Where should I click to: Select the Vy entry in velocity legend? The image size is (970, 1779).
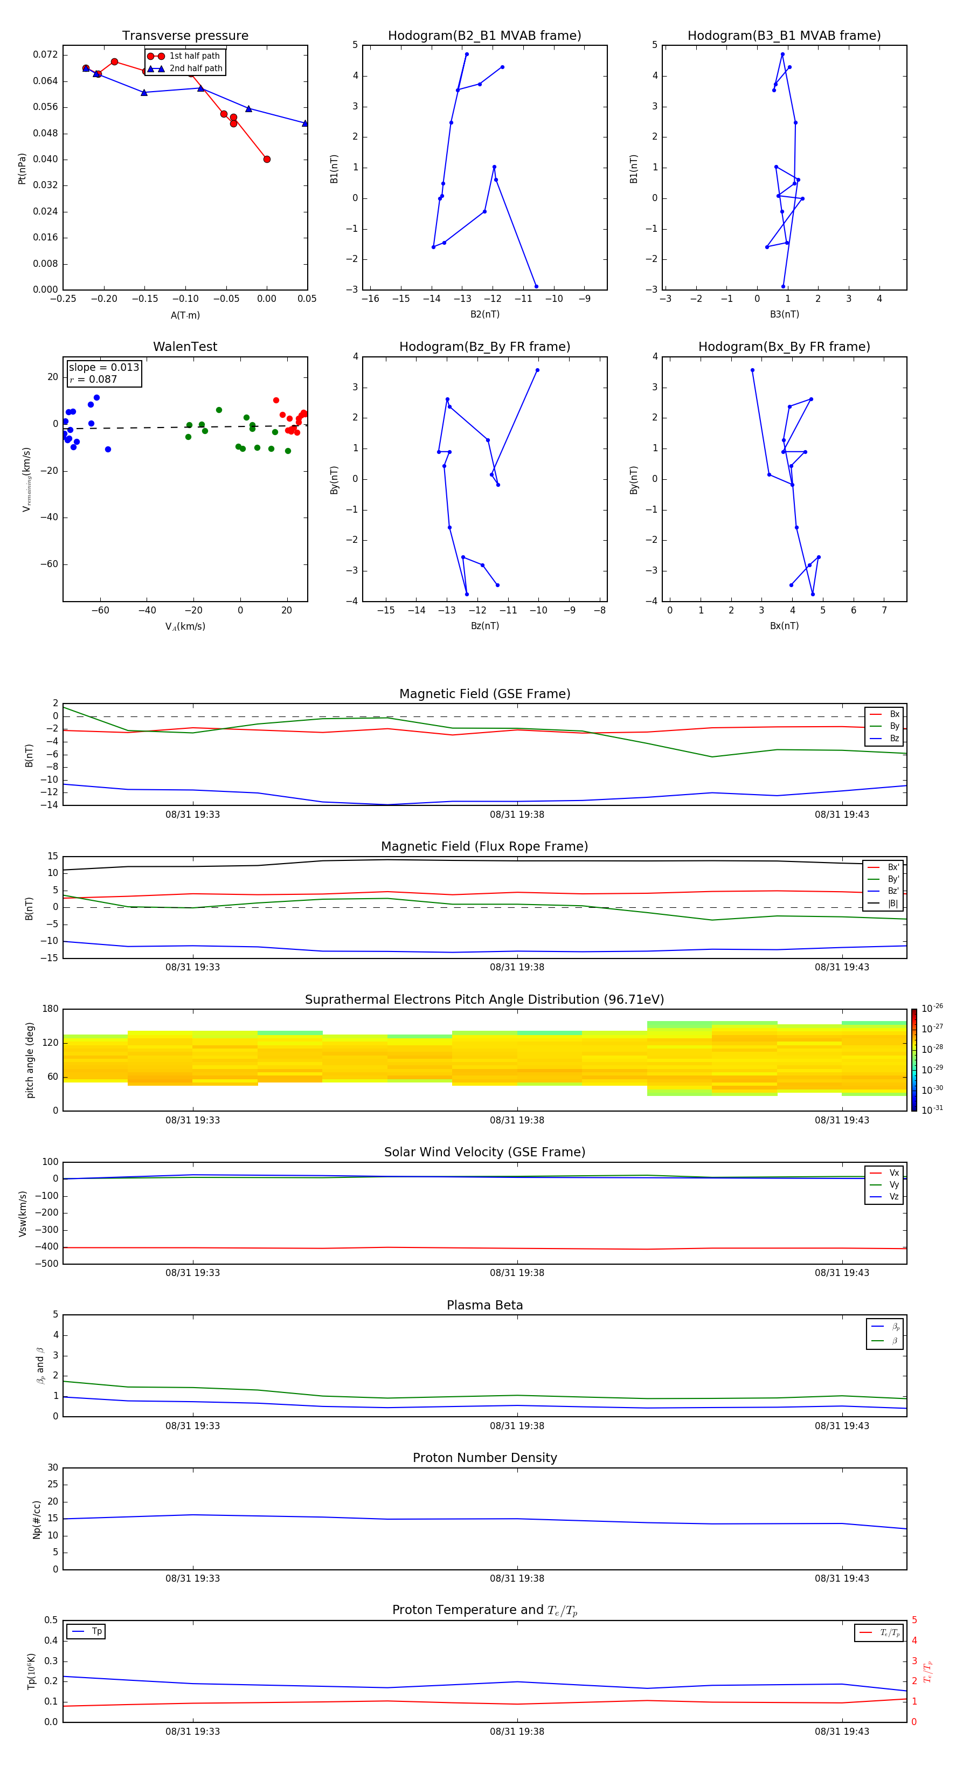point(884,1184)
